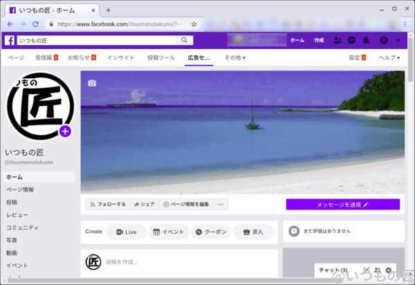This screenshot has height=285, width=415.
Task: Select コミュニティ in left sidebar
Action: tap(23, 228)
